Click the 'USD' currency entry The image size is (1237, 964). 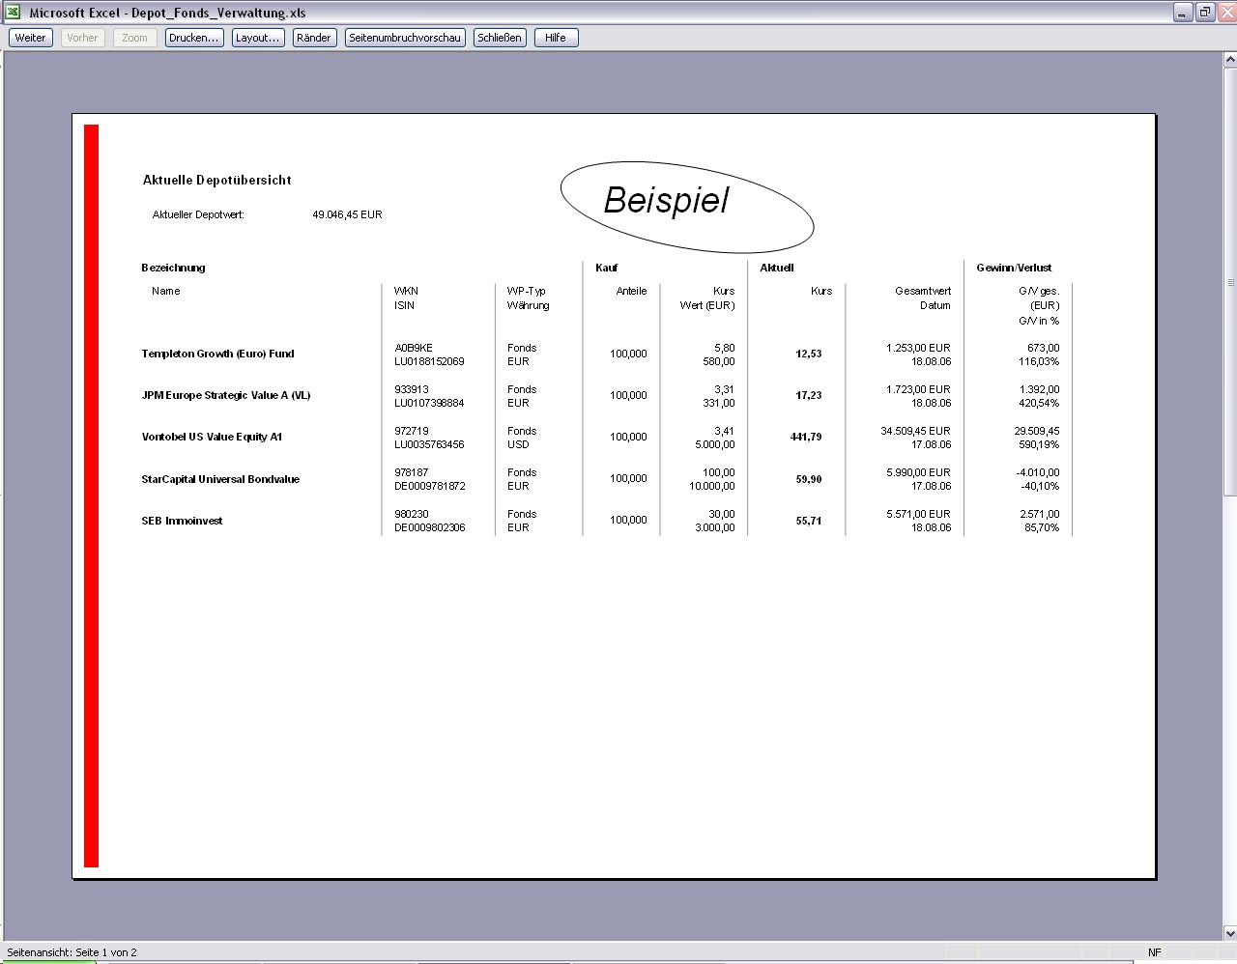click(519, 444)
